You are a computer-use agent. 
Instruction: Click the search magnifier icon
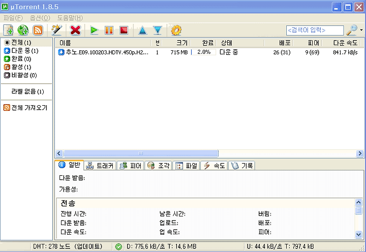(x=352, y=30)
